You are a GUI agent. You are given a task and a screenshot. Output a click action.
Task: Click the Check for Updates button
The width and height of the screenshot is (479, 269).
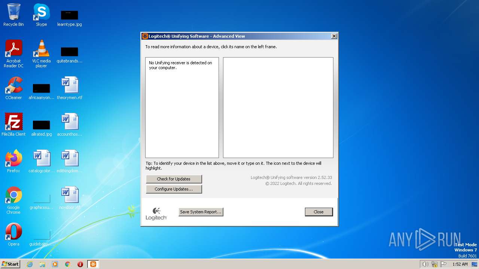point(174,179)
